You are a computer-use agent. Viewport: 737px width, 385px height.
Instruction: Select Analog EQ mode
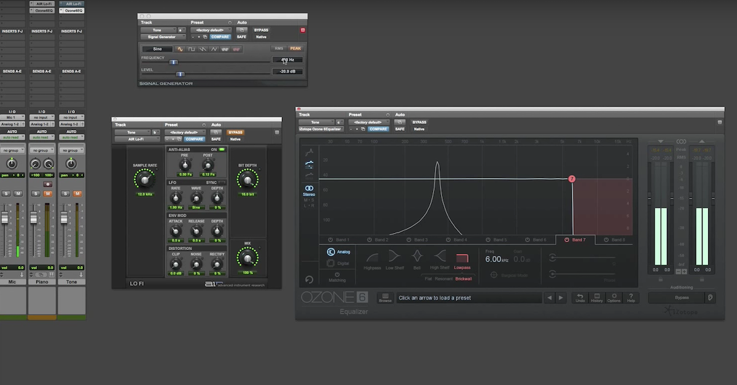(x=338, y=251)
